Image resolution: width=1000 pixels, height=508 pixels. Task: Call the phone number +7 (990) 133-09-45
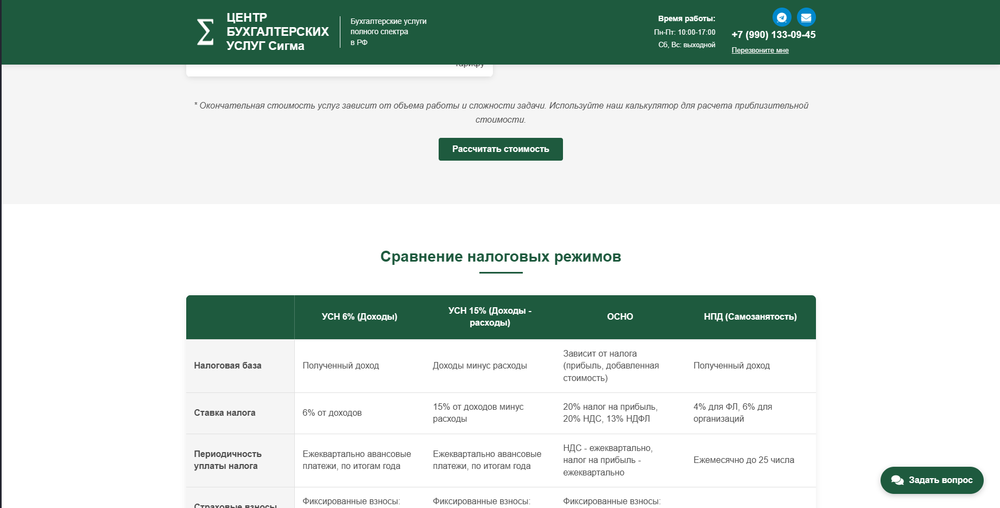(774, 35)
